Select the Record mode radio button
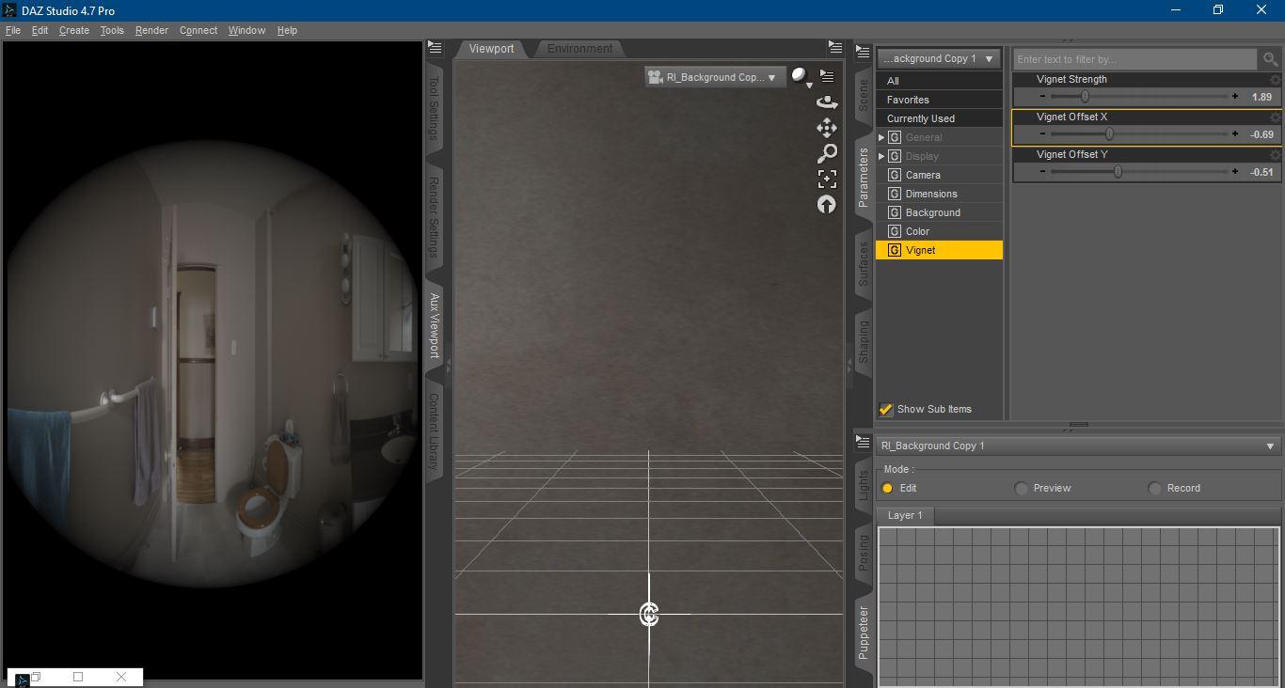Viewport: 1285px width, 688px height. [x=1155, y=488]
